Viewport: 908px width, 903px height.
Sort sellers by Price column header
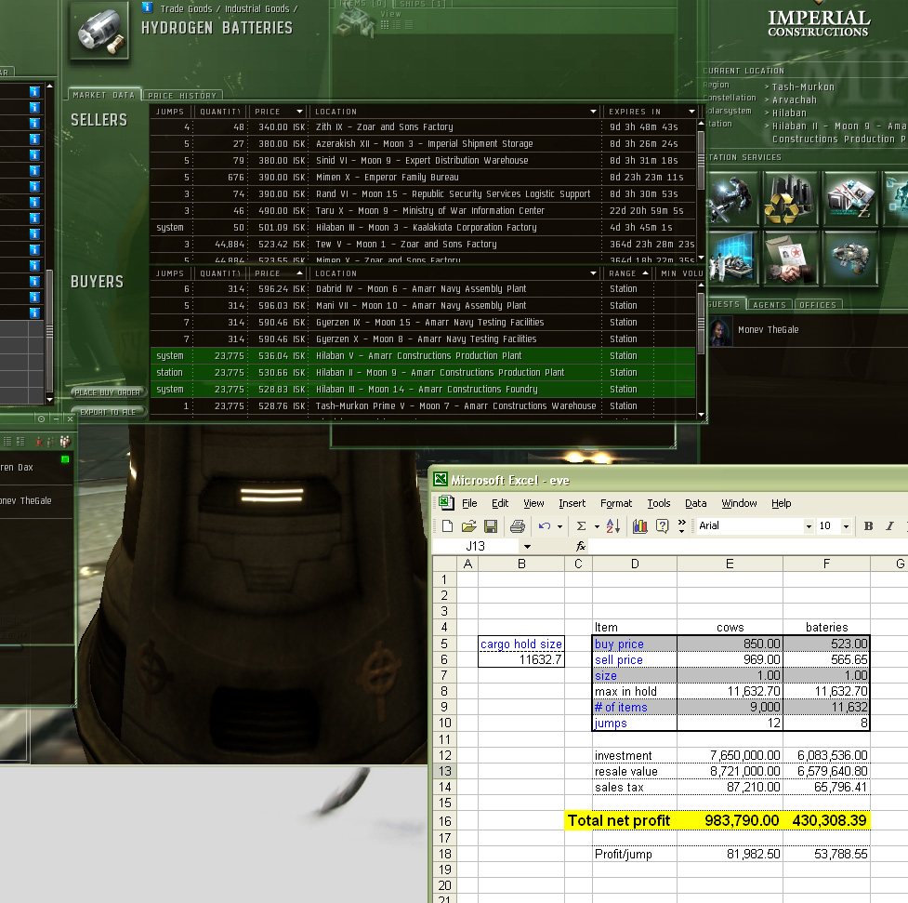[x=279, y=112]
